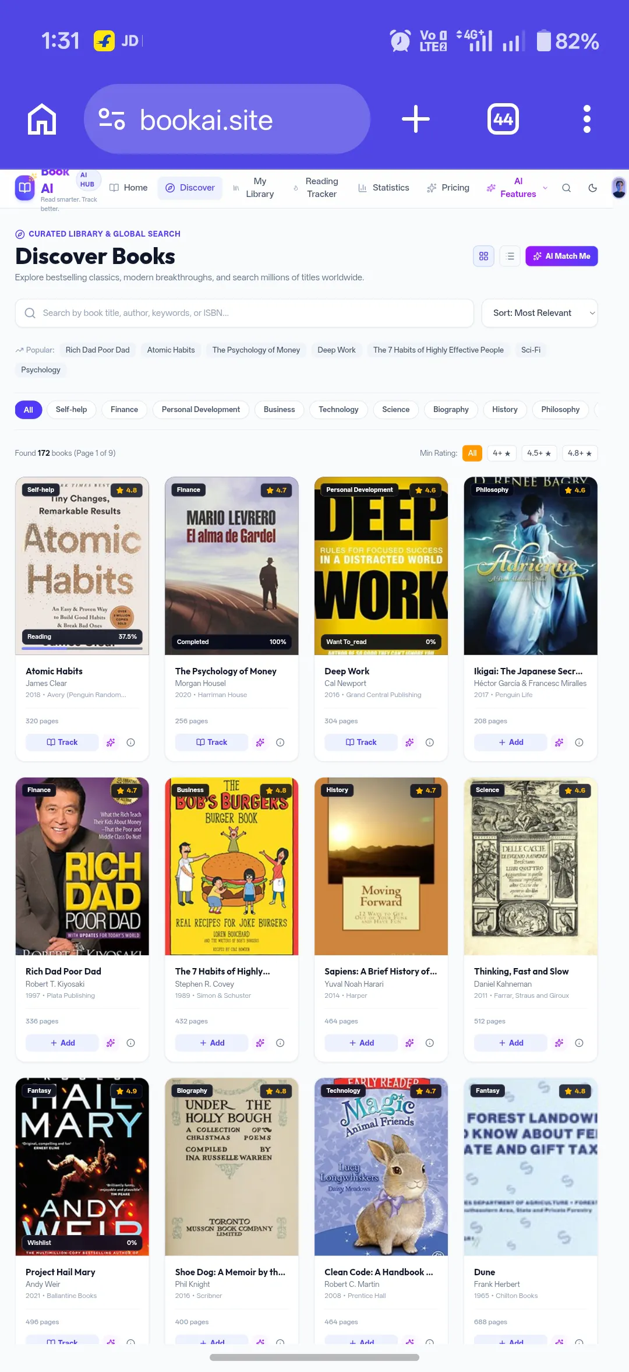Open info icon on Deep Work card
629x1372 pixels.
430,742
